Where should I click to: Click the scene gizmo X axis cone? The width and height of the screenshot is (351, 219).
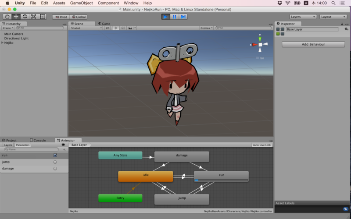coord(254,45)
